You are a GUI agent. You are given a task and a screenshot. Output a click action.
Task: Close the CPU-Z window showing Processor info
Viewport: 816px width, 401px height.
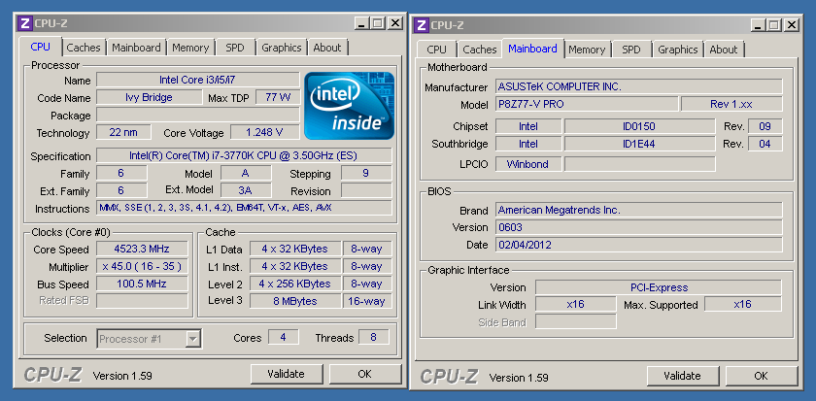tap(394, 22)
